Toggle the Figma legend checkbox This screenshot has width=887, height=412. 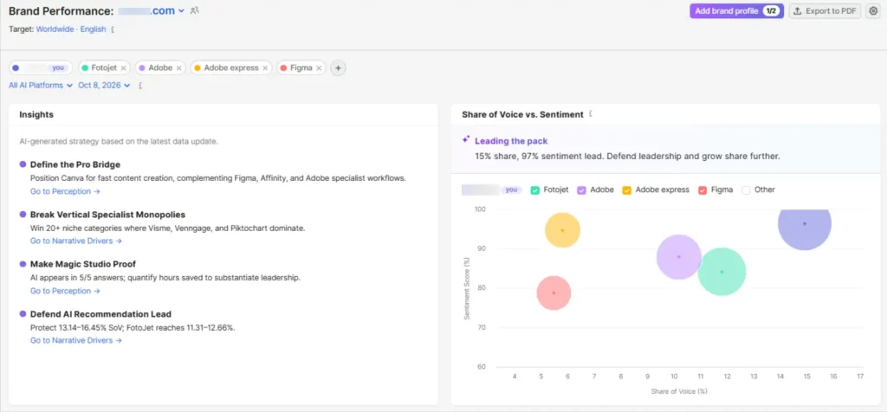[702, 190]
